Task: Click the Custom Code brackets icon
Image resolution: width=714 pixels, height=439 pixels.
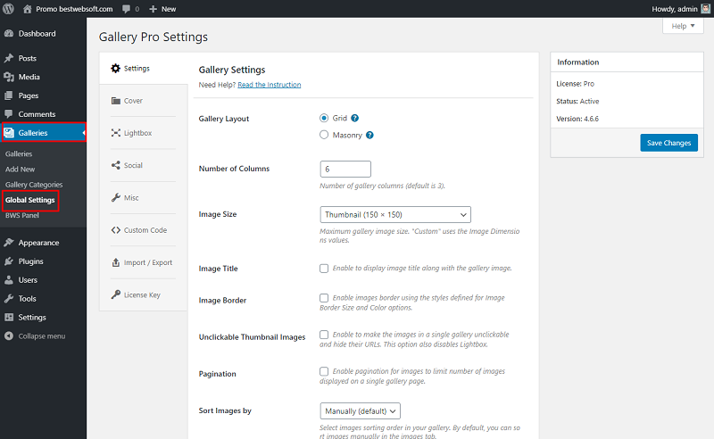Action: [116, 230]
